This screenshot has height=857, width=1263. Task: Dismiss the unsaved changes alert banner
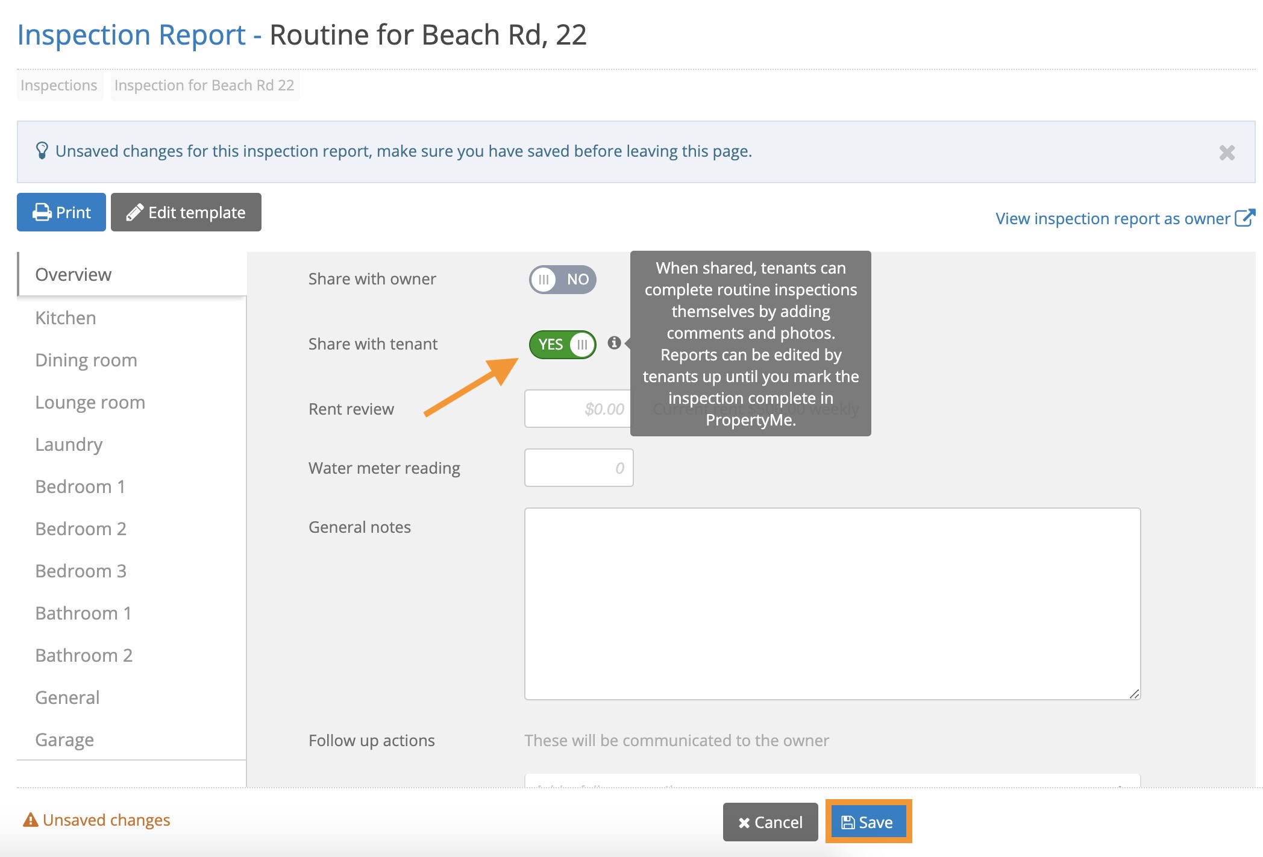pos(1227,152)
